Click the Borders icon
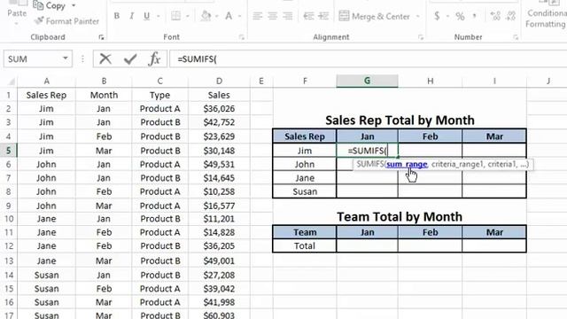The width and height of the screenshot is (567, 319). click(x=175, y=16)
